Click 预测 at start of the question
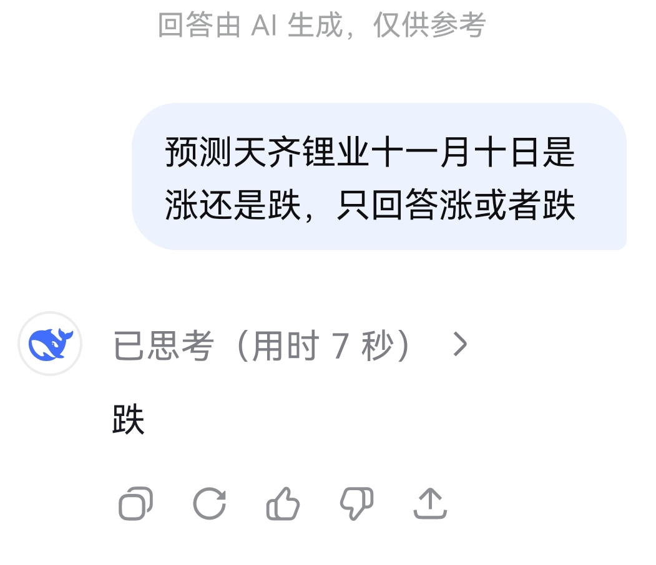This screenshot has height=565, width=656. click(x=198, y=152)
